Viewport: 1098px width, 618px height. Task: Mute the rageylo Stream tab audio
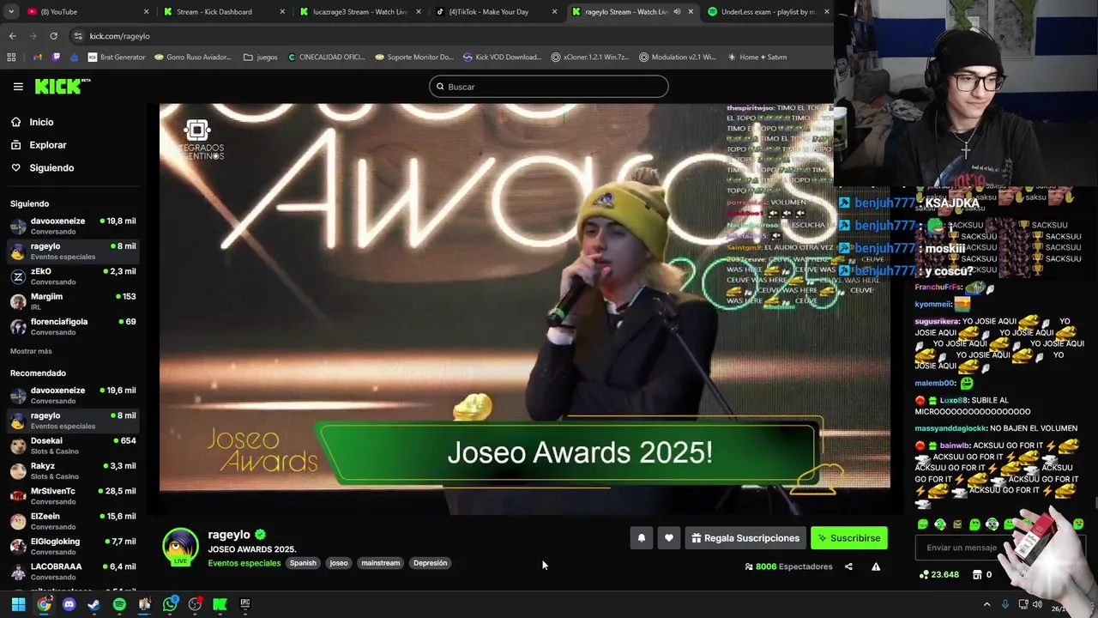coord(677,12)
